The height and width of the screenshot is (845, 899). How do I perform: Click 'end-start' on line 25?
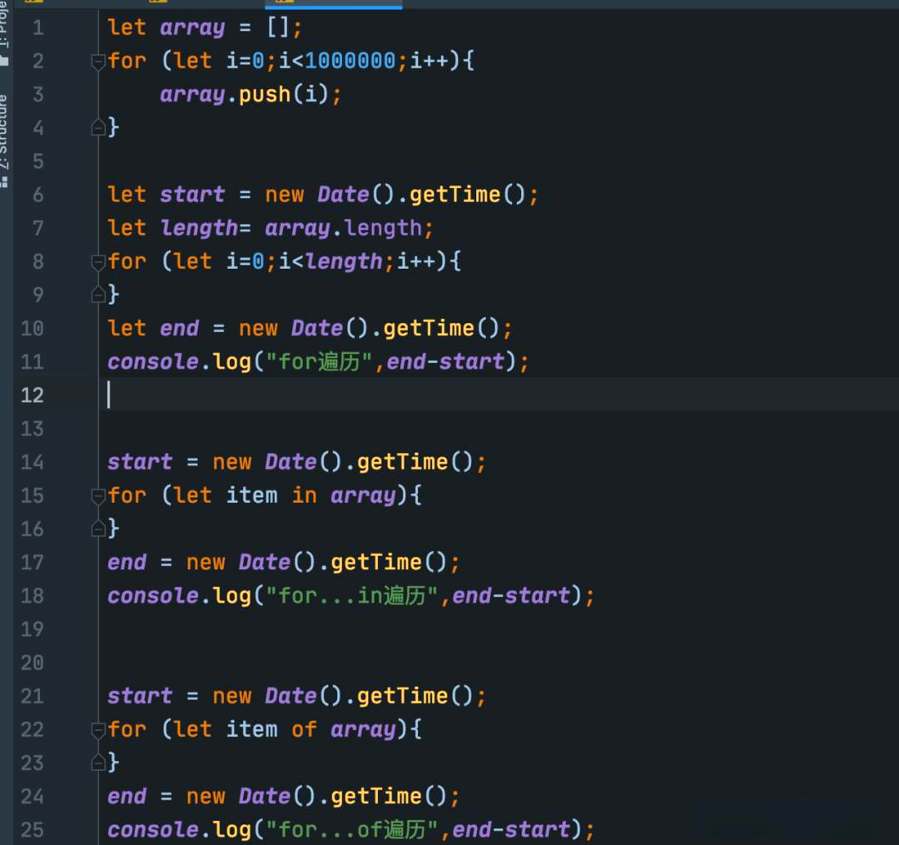point(511,829)
